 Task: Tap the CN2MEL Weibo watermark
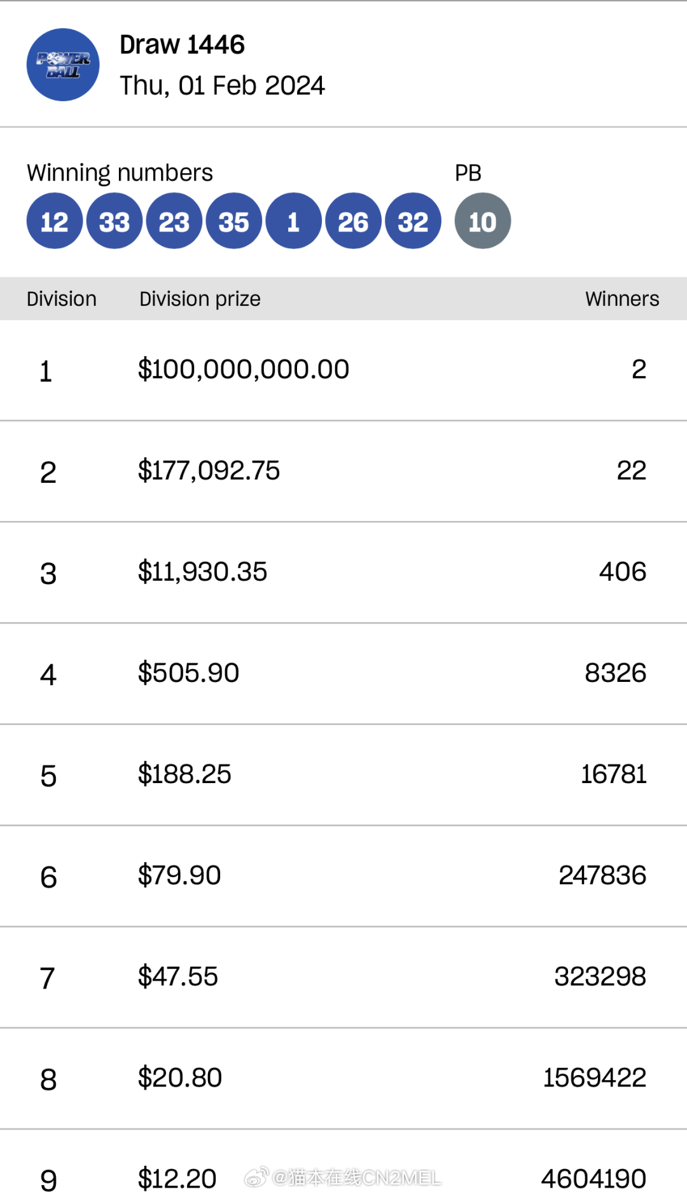[x=343, y=1178]
